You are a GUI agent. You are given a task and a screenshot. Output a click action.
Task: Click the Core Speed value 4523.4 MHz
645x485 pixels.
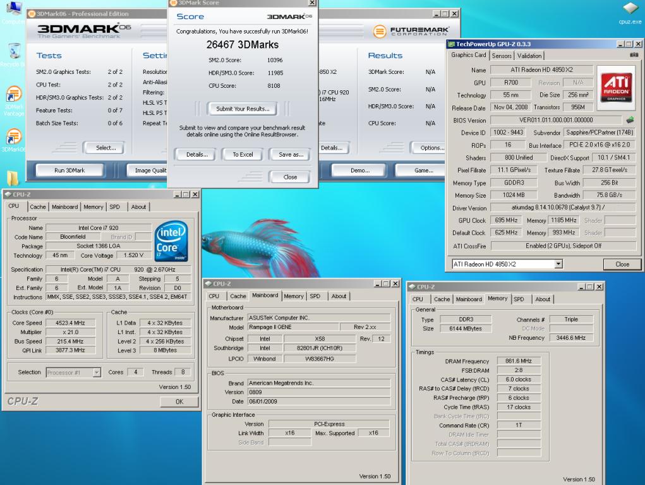[x=70, y=323]
